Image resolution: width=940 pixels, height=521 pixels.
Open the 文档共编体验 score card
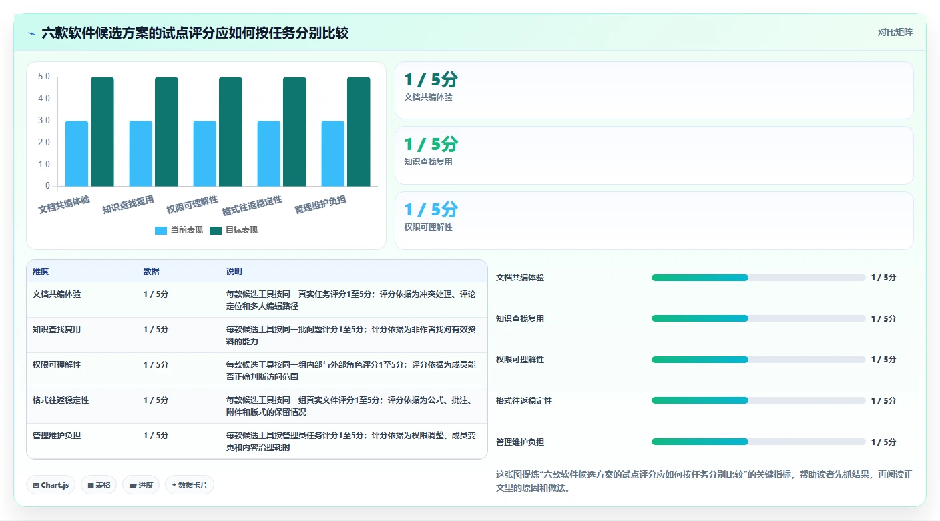654,90
